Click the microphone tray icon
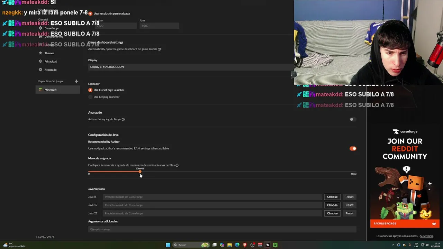Image resolution: width=443 pixels, height=249 pixels. (410, 245)
